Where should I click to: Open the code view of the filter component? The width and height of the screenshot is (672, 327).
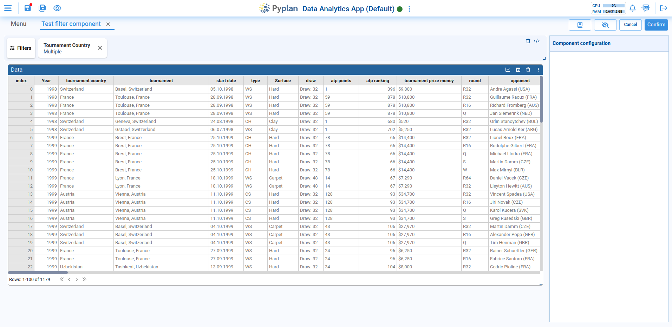tap(537, 41)
